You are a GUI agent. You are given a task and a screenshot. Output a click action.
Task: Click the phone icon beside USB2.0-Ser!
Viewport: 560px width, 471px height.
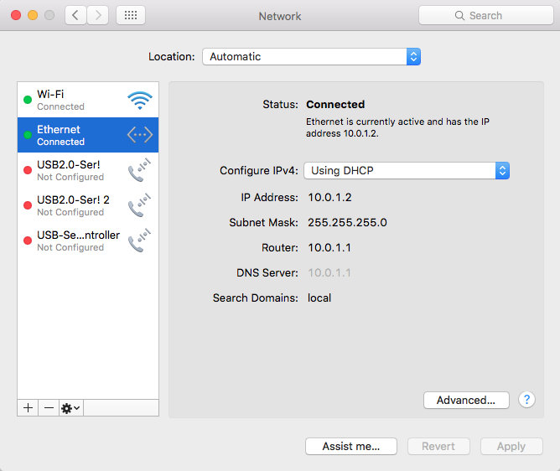point(140,170)
